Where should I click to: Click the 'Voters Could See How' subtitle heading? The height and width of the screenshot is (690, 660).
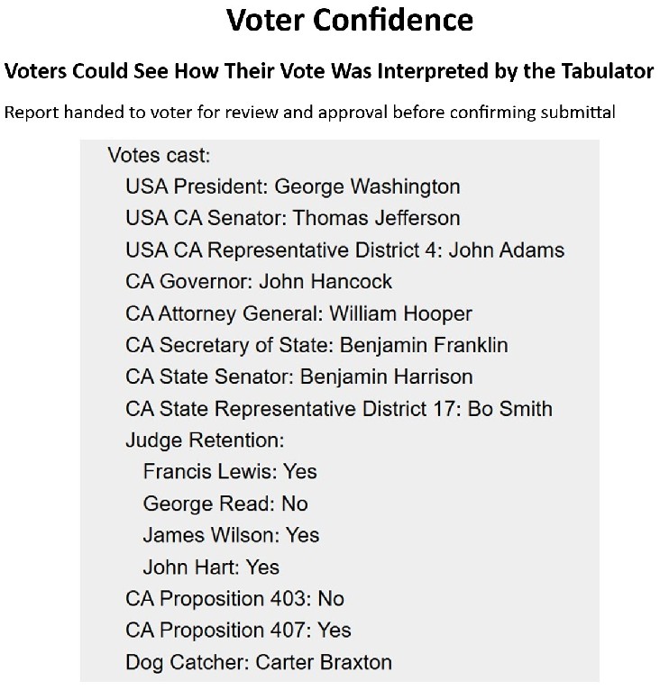(x=329, y=71)
